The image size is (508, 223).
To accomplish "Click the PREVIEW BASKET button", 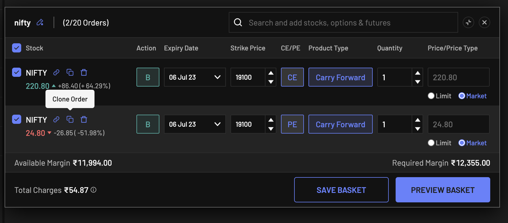I will tap(443, 190).
